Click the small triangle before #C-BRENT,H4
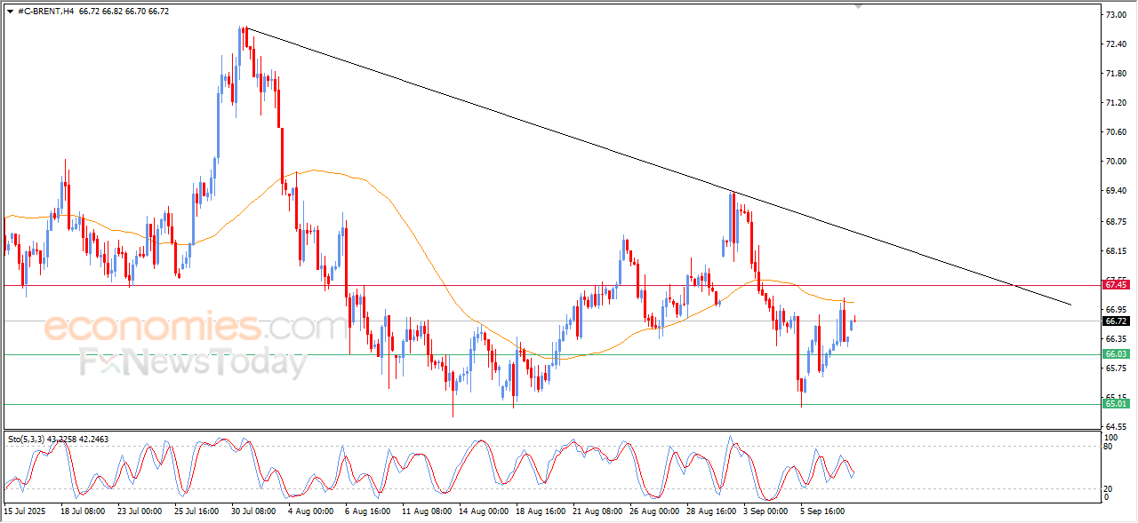The image size is (1138, 523). (x=10, y=12)
